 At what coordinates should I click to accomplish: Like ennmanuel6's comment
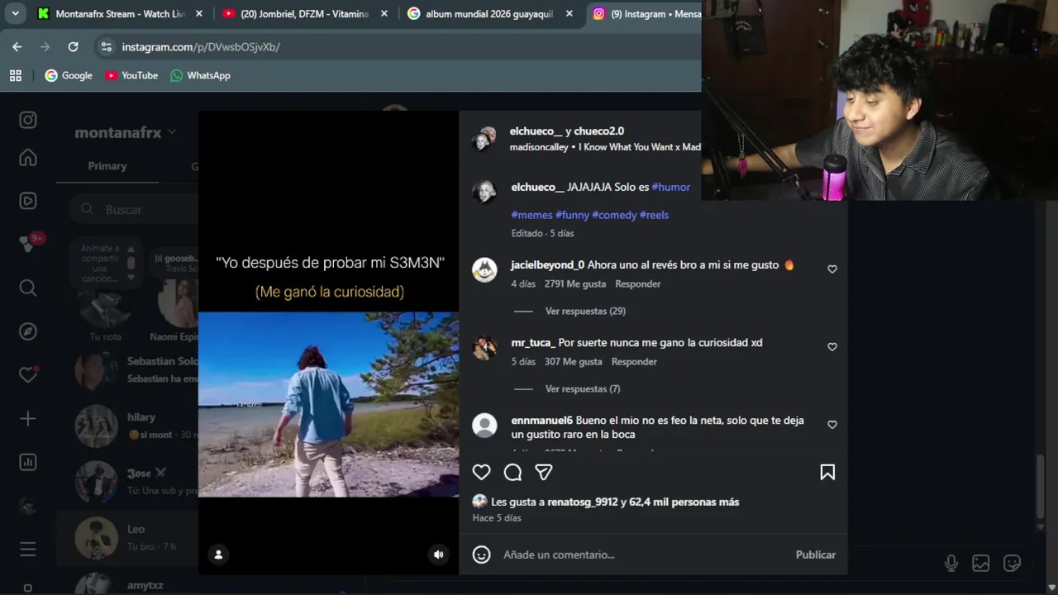(832, 425)
